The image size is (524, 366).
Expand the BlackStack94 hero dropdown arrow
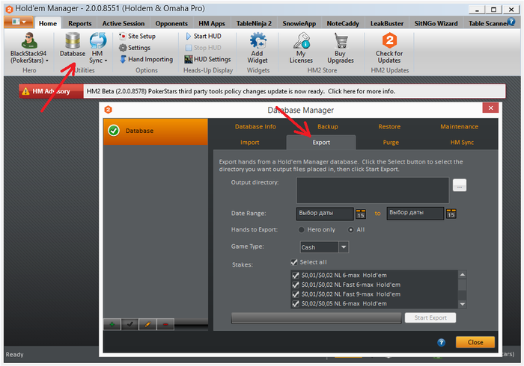(x=46, y=61)
